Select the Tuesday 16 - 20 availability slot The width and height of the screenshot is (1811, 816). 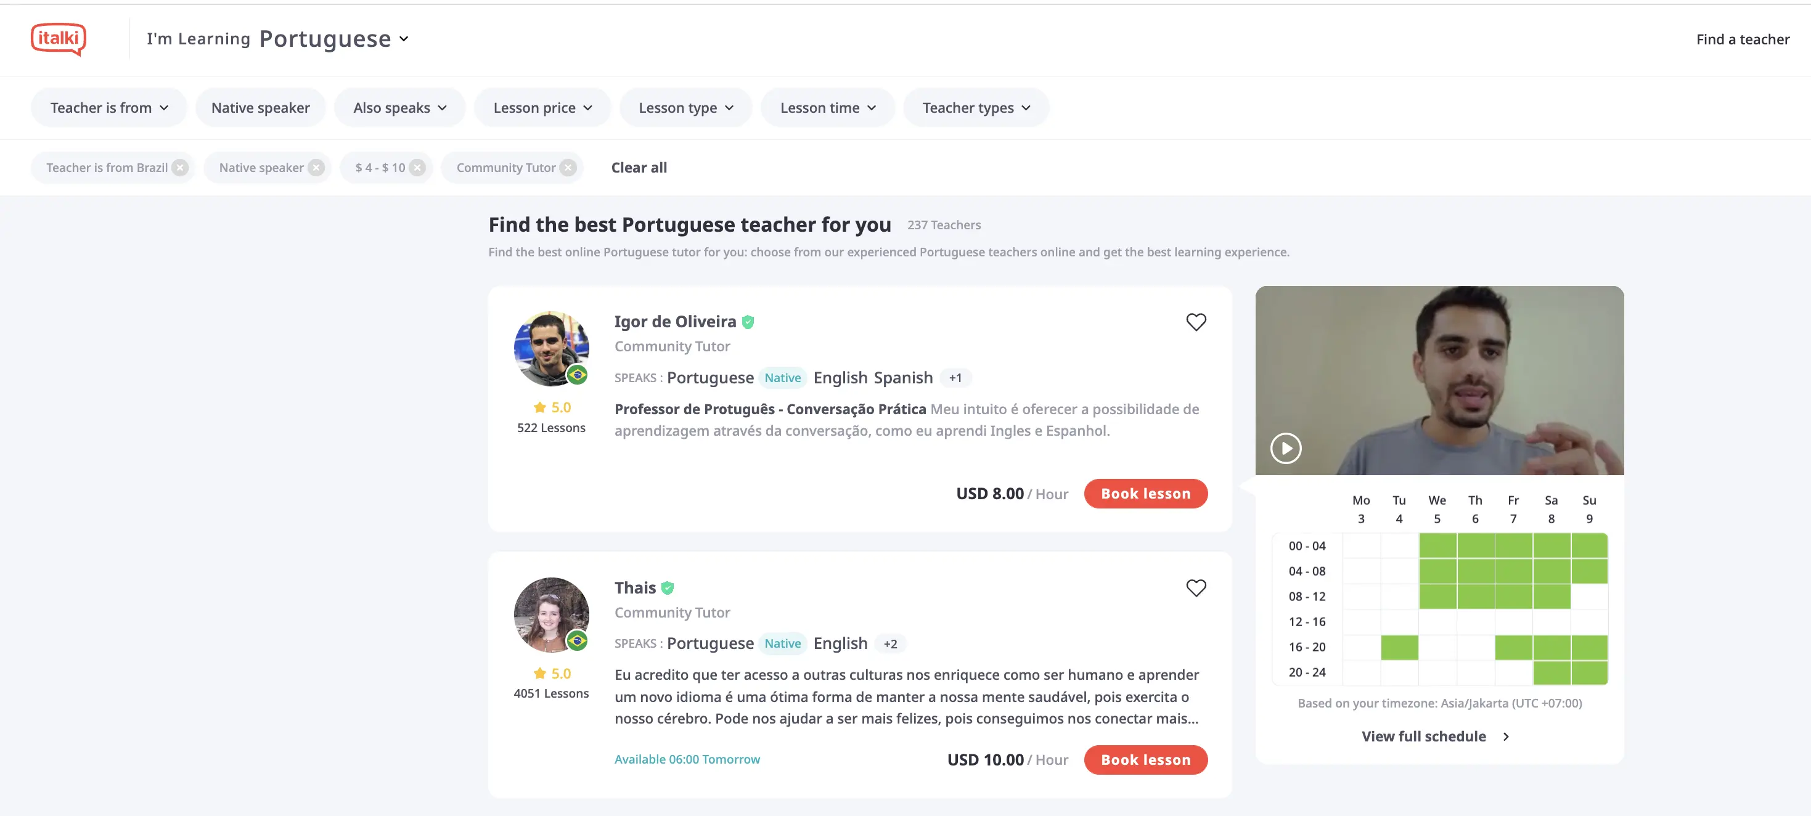[x=1399, y=647]
